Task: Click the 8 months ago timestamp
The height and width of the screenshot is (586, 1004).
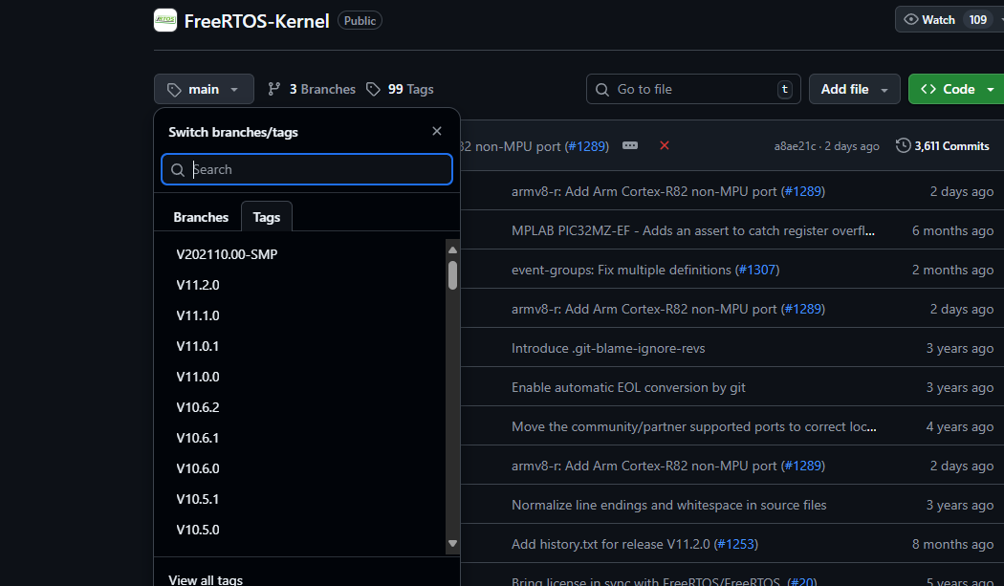Action: coord(952,544)
